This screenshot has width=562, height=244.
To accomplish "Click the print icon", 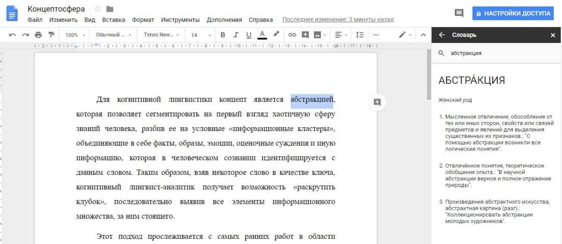I will click(38, 35).
